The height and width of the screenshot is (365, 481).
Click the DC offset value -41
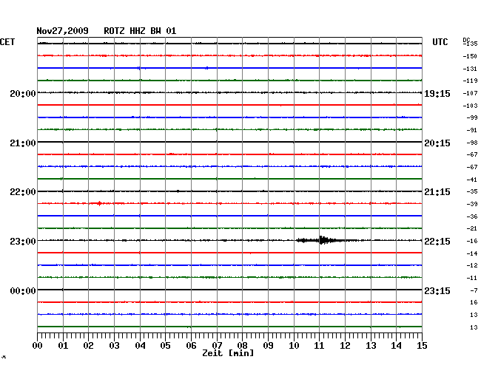(472, 180)
